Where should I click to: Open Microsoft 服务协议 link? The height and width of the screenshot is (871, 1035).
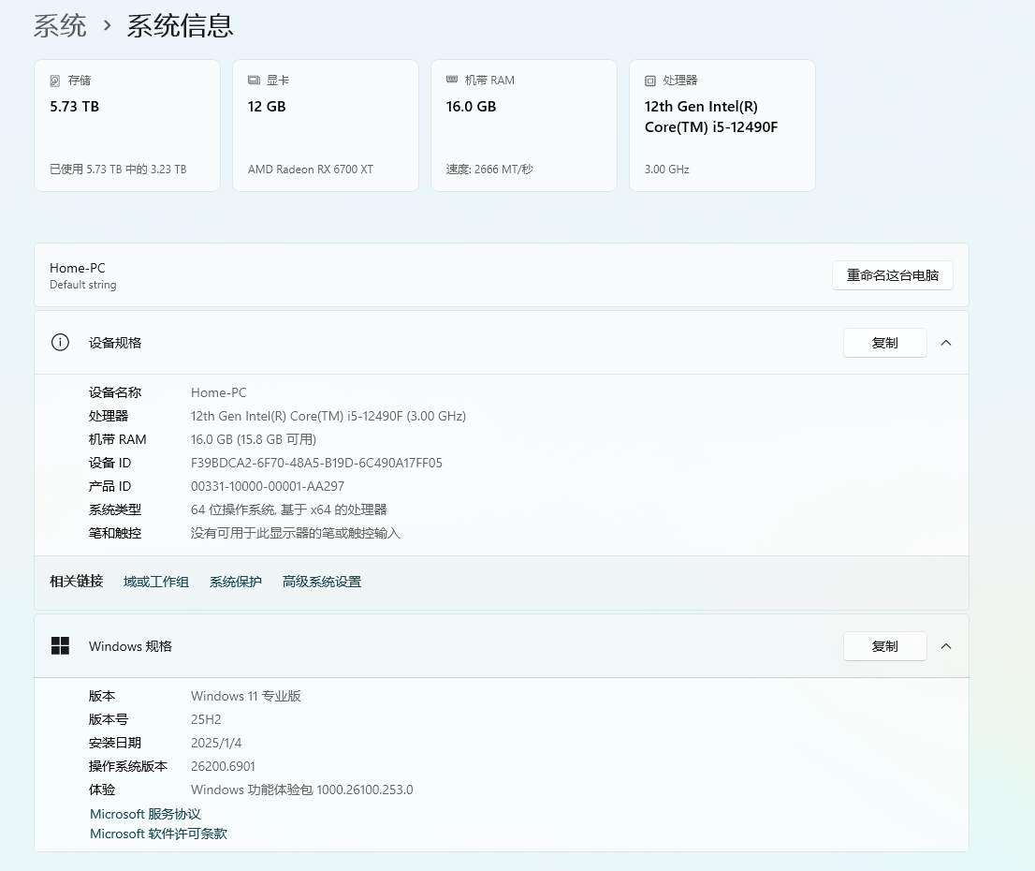pyautogui.click(x=145, y=814)
